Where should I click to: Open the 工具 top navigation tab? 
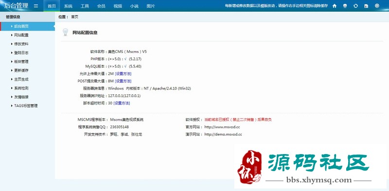pos(85,6)
